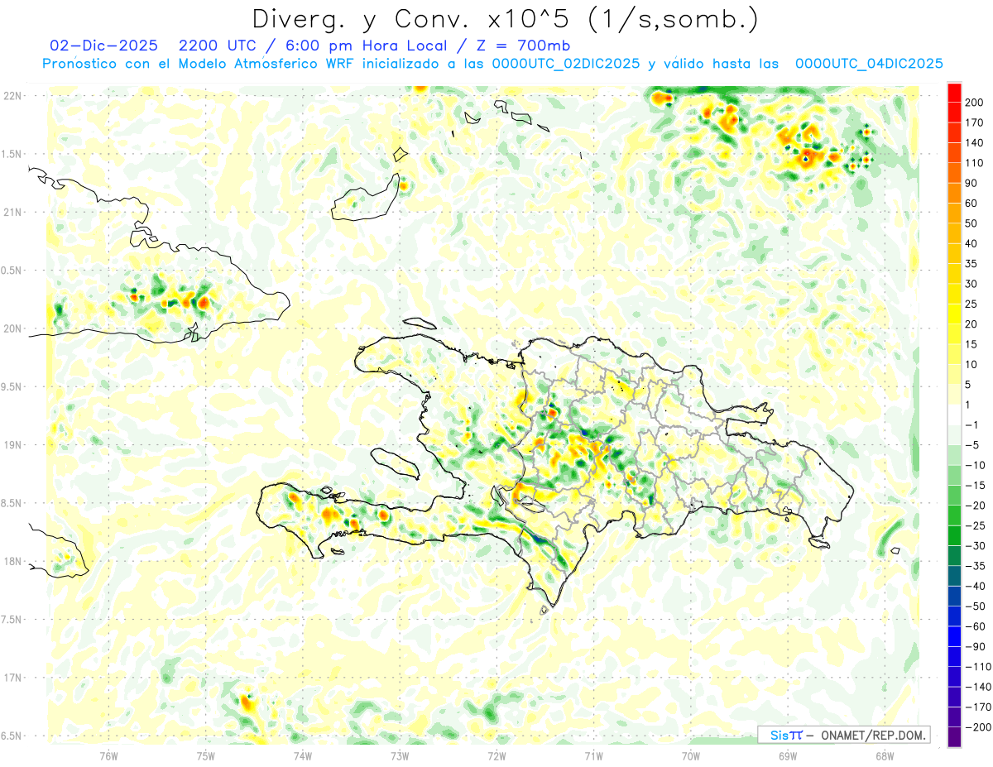Screen dimensions: 993x767
Task: Click the -25 value on the color scale
Action: (974, 525)
